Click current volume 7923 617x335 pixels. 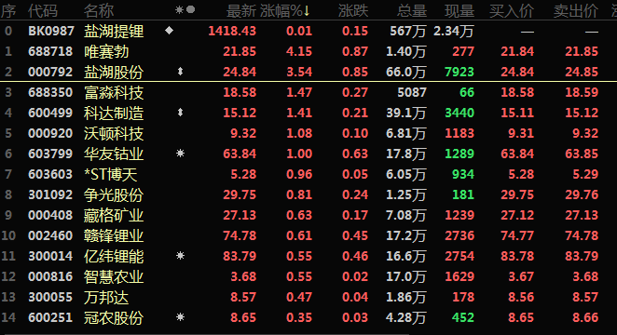pos(459,72)
